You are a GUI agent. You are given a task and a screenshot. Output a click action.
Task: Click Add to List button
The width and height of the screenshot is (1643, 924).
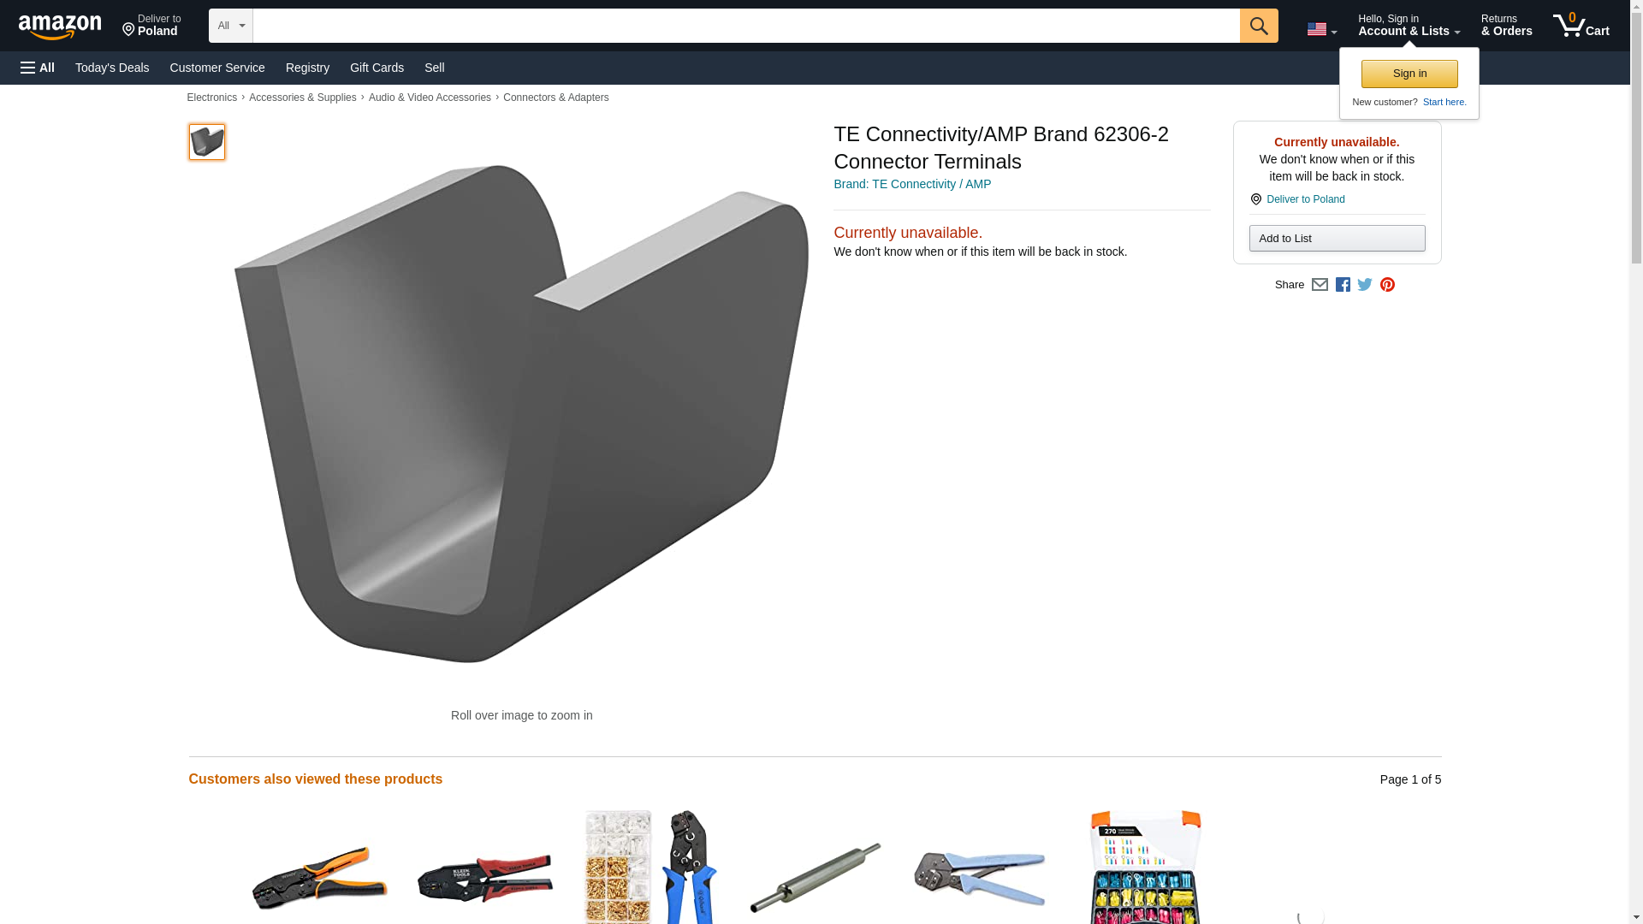[x=1337, y=238]
